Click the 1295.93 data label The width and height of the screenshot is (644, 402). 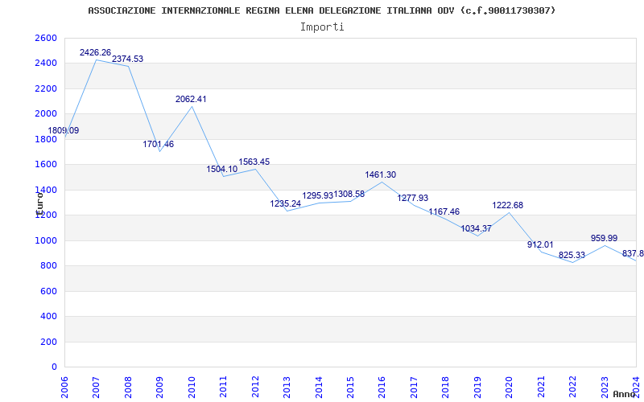tap(317, 195)
